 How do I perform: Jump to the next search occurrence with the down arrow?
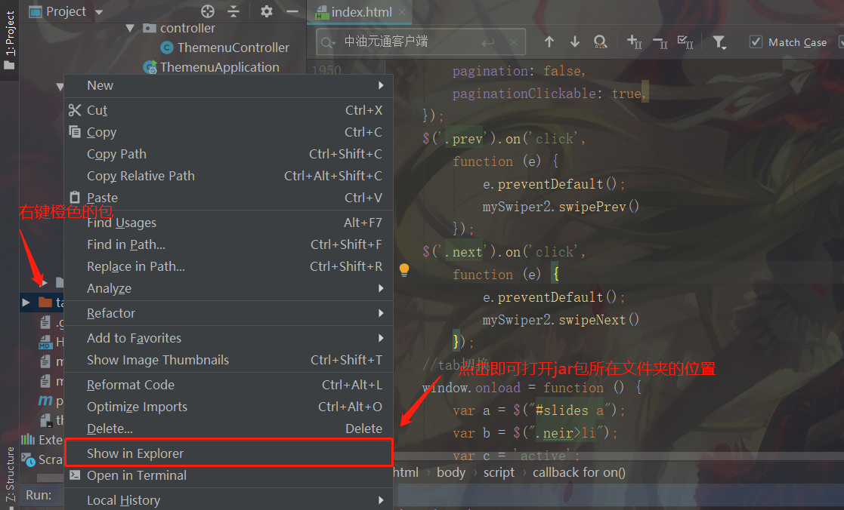pyautogui.click(x=575, y=42)
